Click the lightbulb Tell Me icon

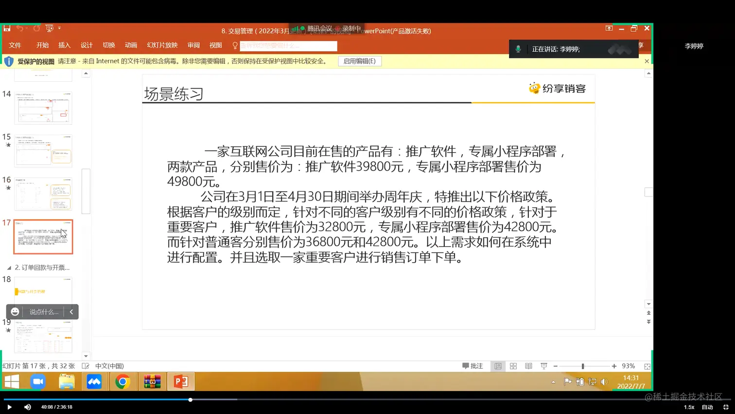click(235, 45)
